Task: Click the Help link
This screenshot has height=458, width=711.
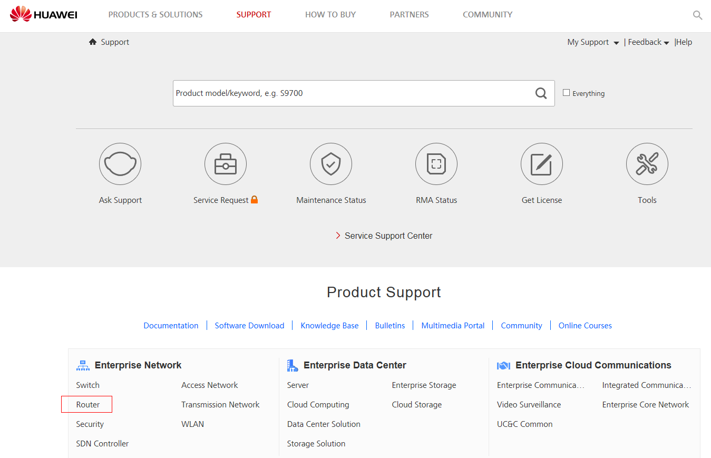Action: [684, 42]
